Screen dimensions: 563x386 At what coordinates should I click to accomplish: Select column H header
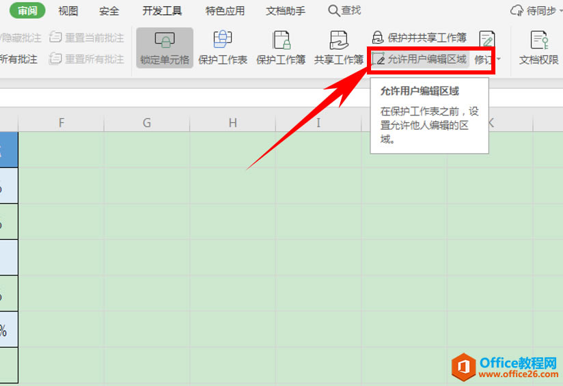(233, 123)
